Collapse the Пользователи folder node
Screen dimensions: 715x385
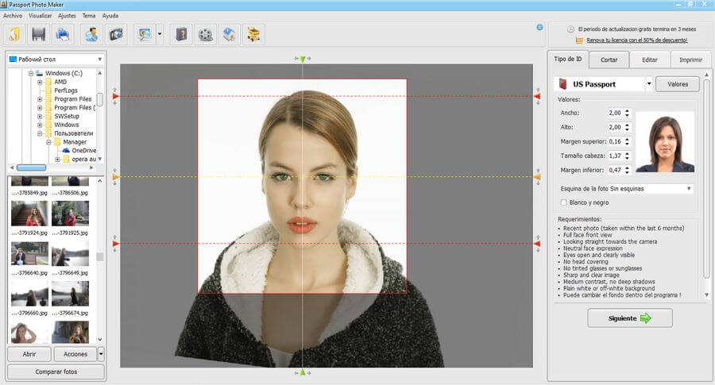coord(40,133)
